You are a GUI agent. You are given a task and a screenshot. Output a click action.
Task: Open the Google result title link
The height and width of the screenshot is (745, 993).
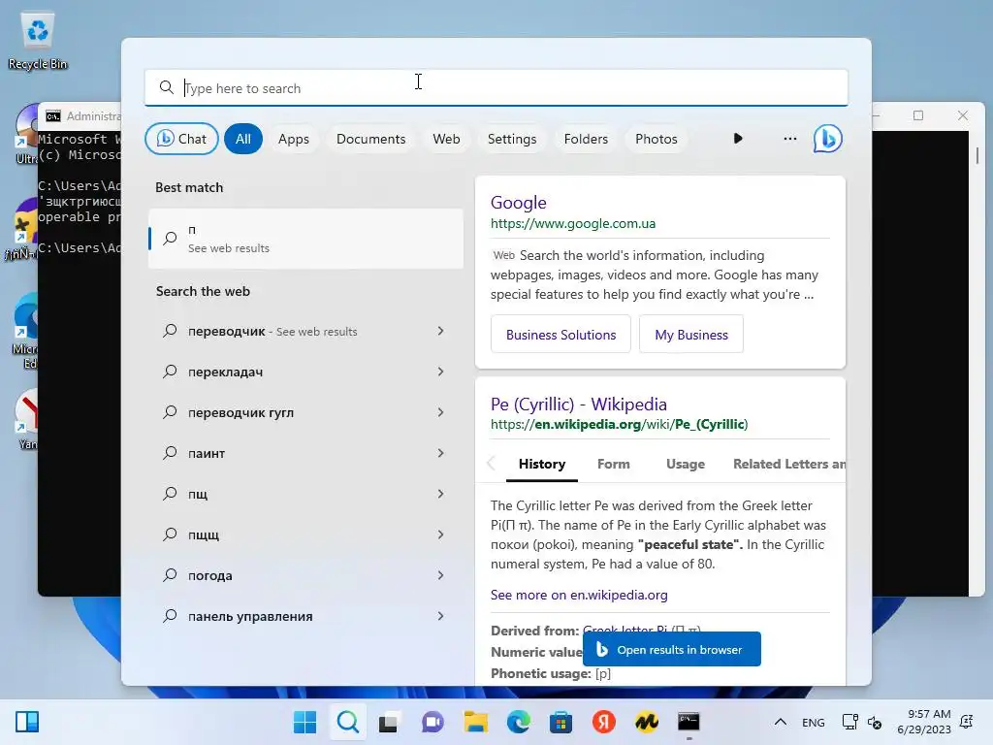[518, 203]
